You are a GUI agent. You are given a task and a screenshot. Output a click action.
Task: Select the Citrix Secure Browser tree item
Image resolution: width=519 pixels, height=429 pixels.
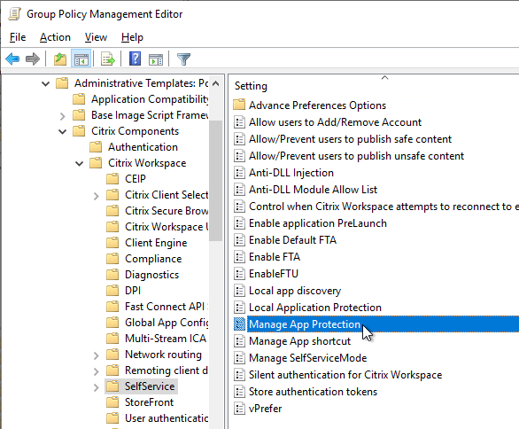click(167, 210)
